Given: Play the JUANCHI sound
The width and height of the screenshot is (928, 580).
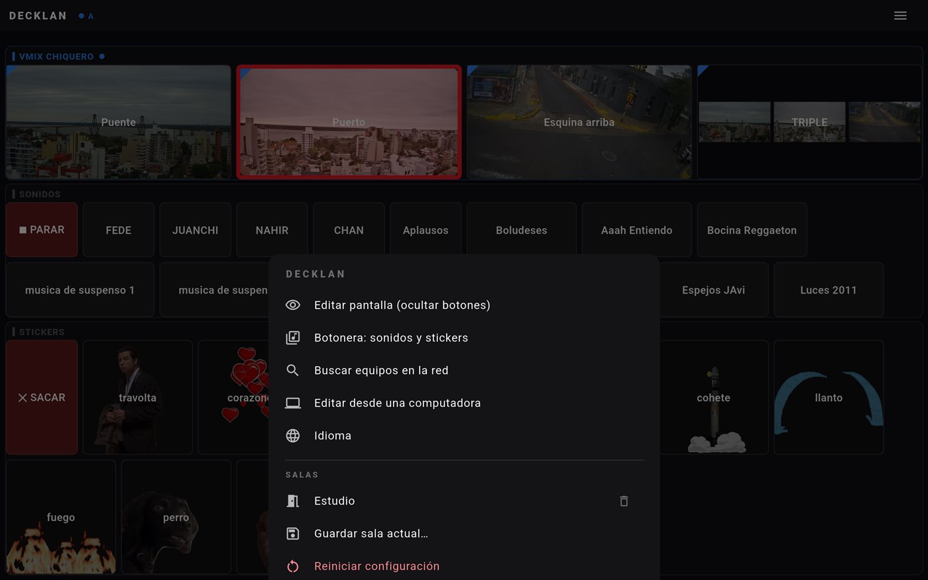Looking at the screenshot, I should [196, 230].
